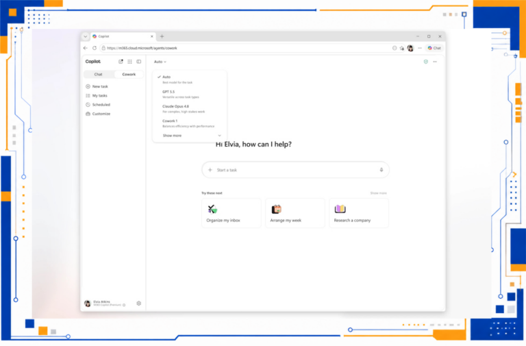The width and height of the screenshot is (526, 346).
Task: Click the Research a company card
Action: (359, 213)
